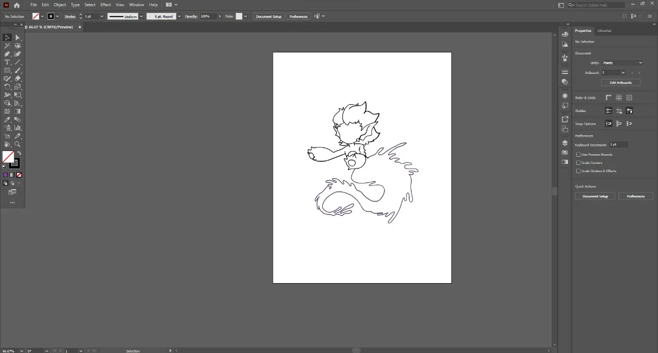Open the workspace arrange documents dropdown
Screen dimensions: 658x353
(172, 5)
